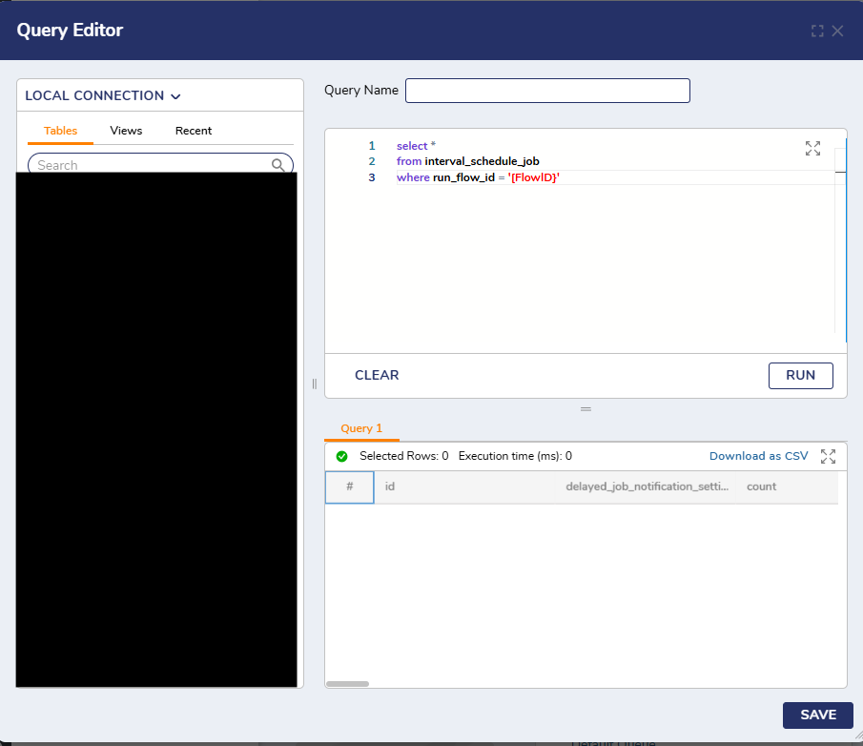Expand the SQL code editor to fullscreen

(812, 148)
